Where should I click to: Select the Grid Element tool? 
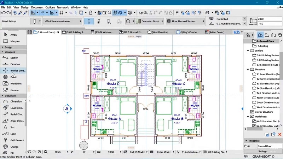(x=17, y=140)
